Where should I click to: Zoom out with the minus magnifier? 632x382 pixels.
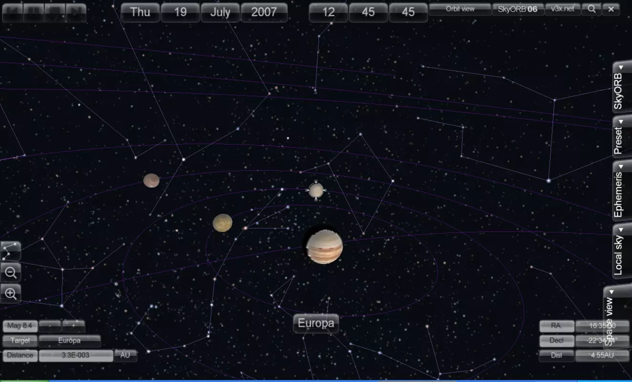click(x=11, y=273)
